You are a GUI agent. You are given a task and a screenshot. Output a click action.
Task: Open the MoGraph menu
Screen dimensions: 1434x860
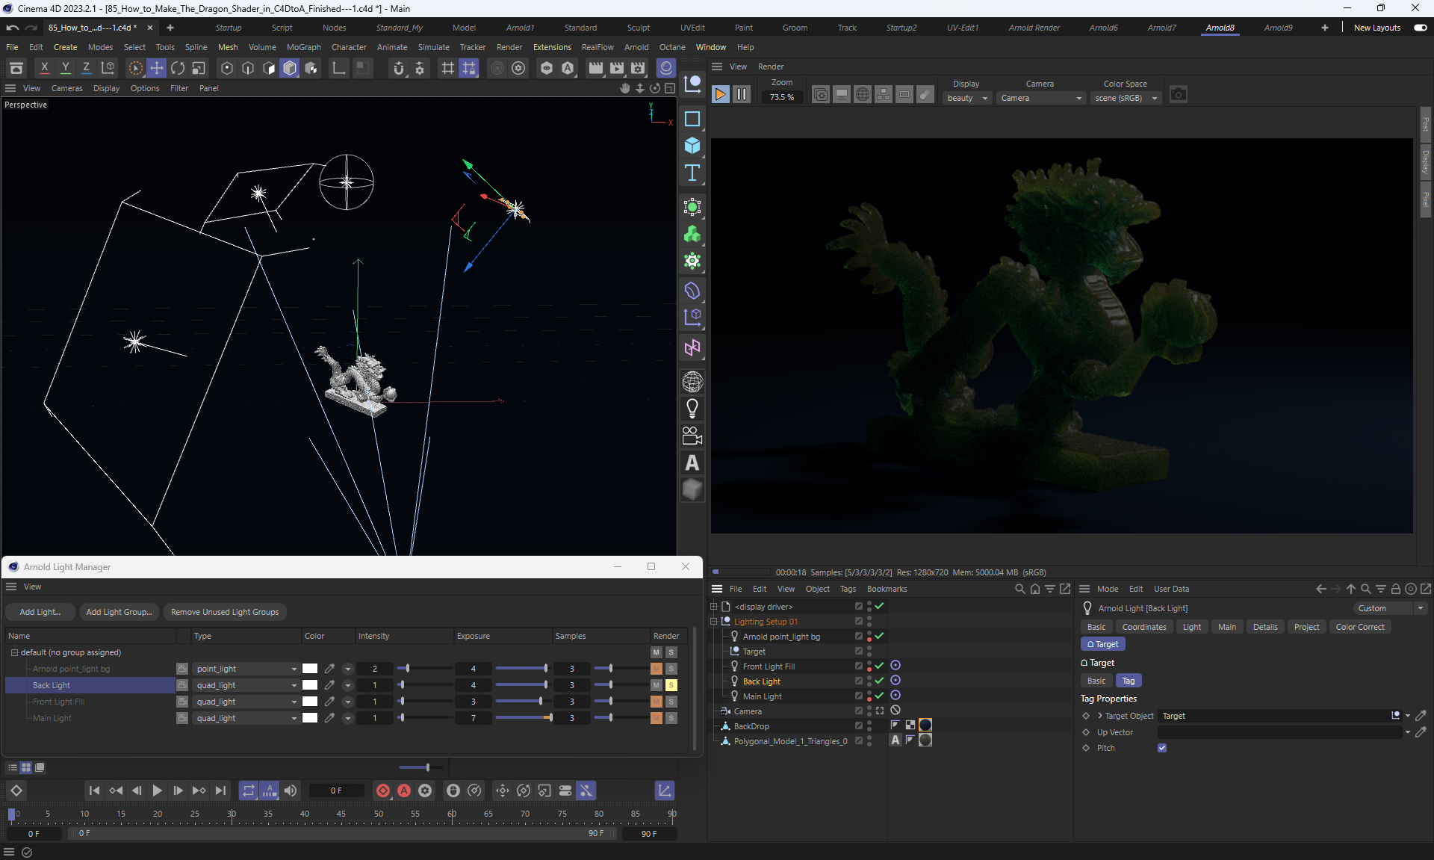point(303,47)
